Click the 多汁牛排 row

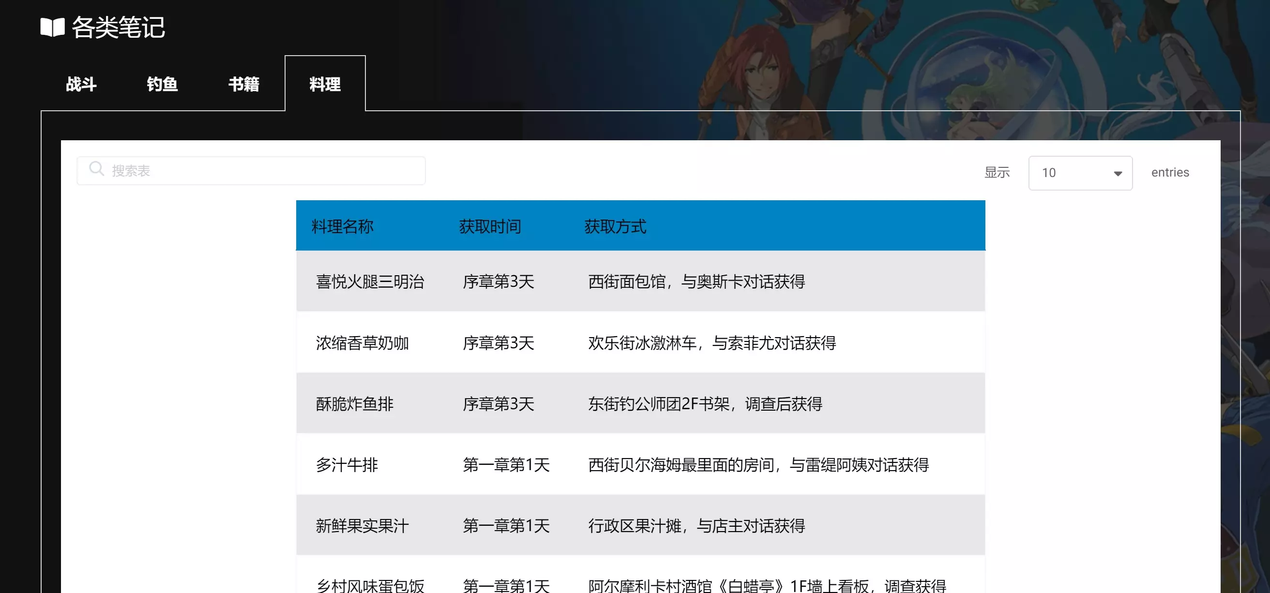click(x=347, y=465)
